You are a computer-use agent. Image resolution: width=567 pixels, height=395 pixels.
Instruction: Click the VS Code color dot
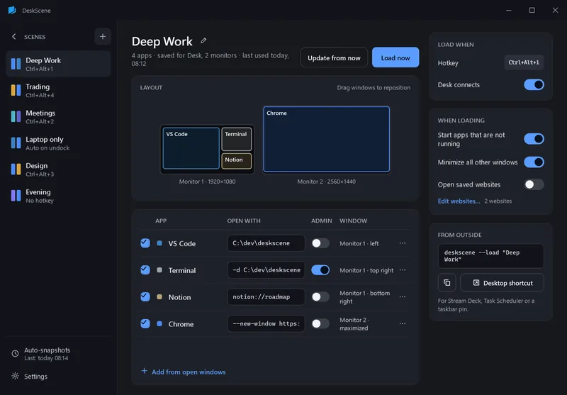159,243
